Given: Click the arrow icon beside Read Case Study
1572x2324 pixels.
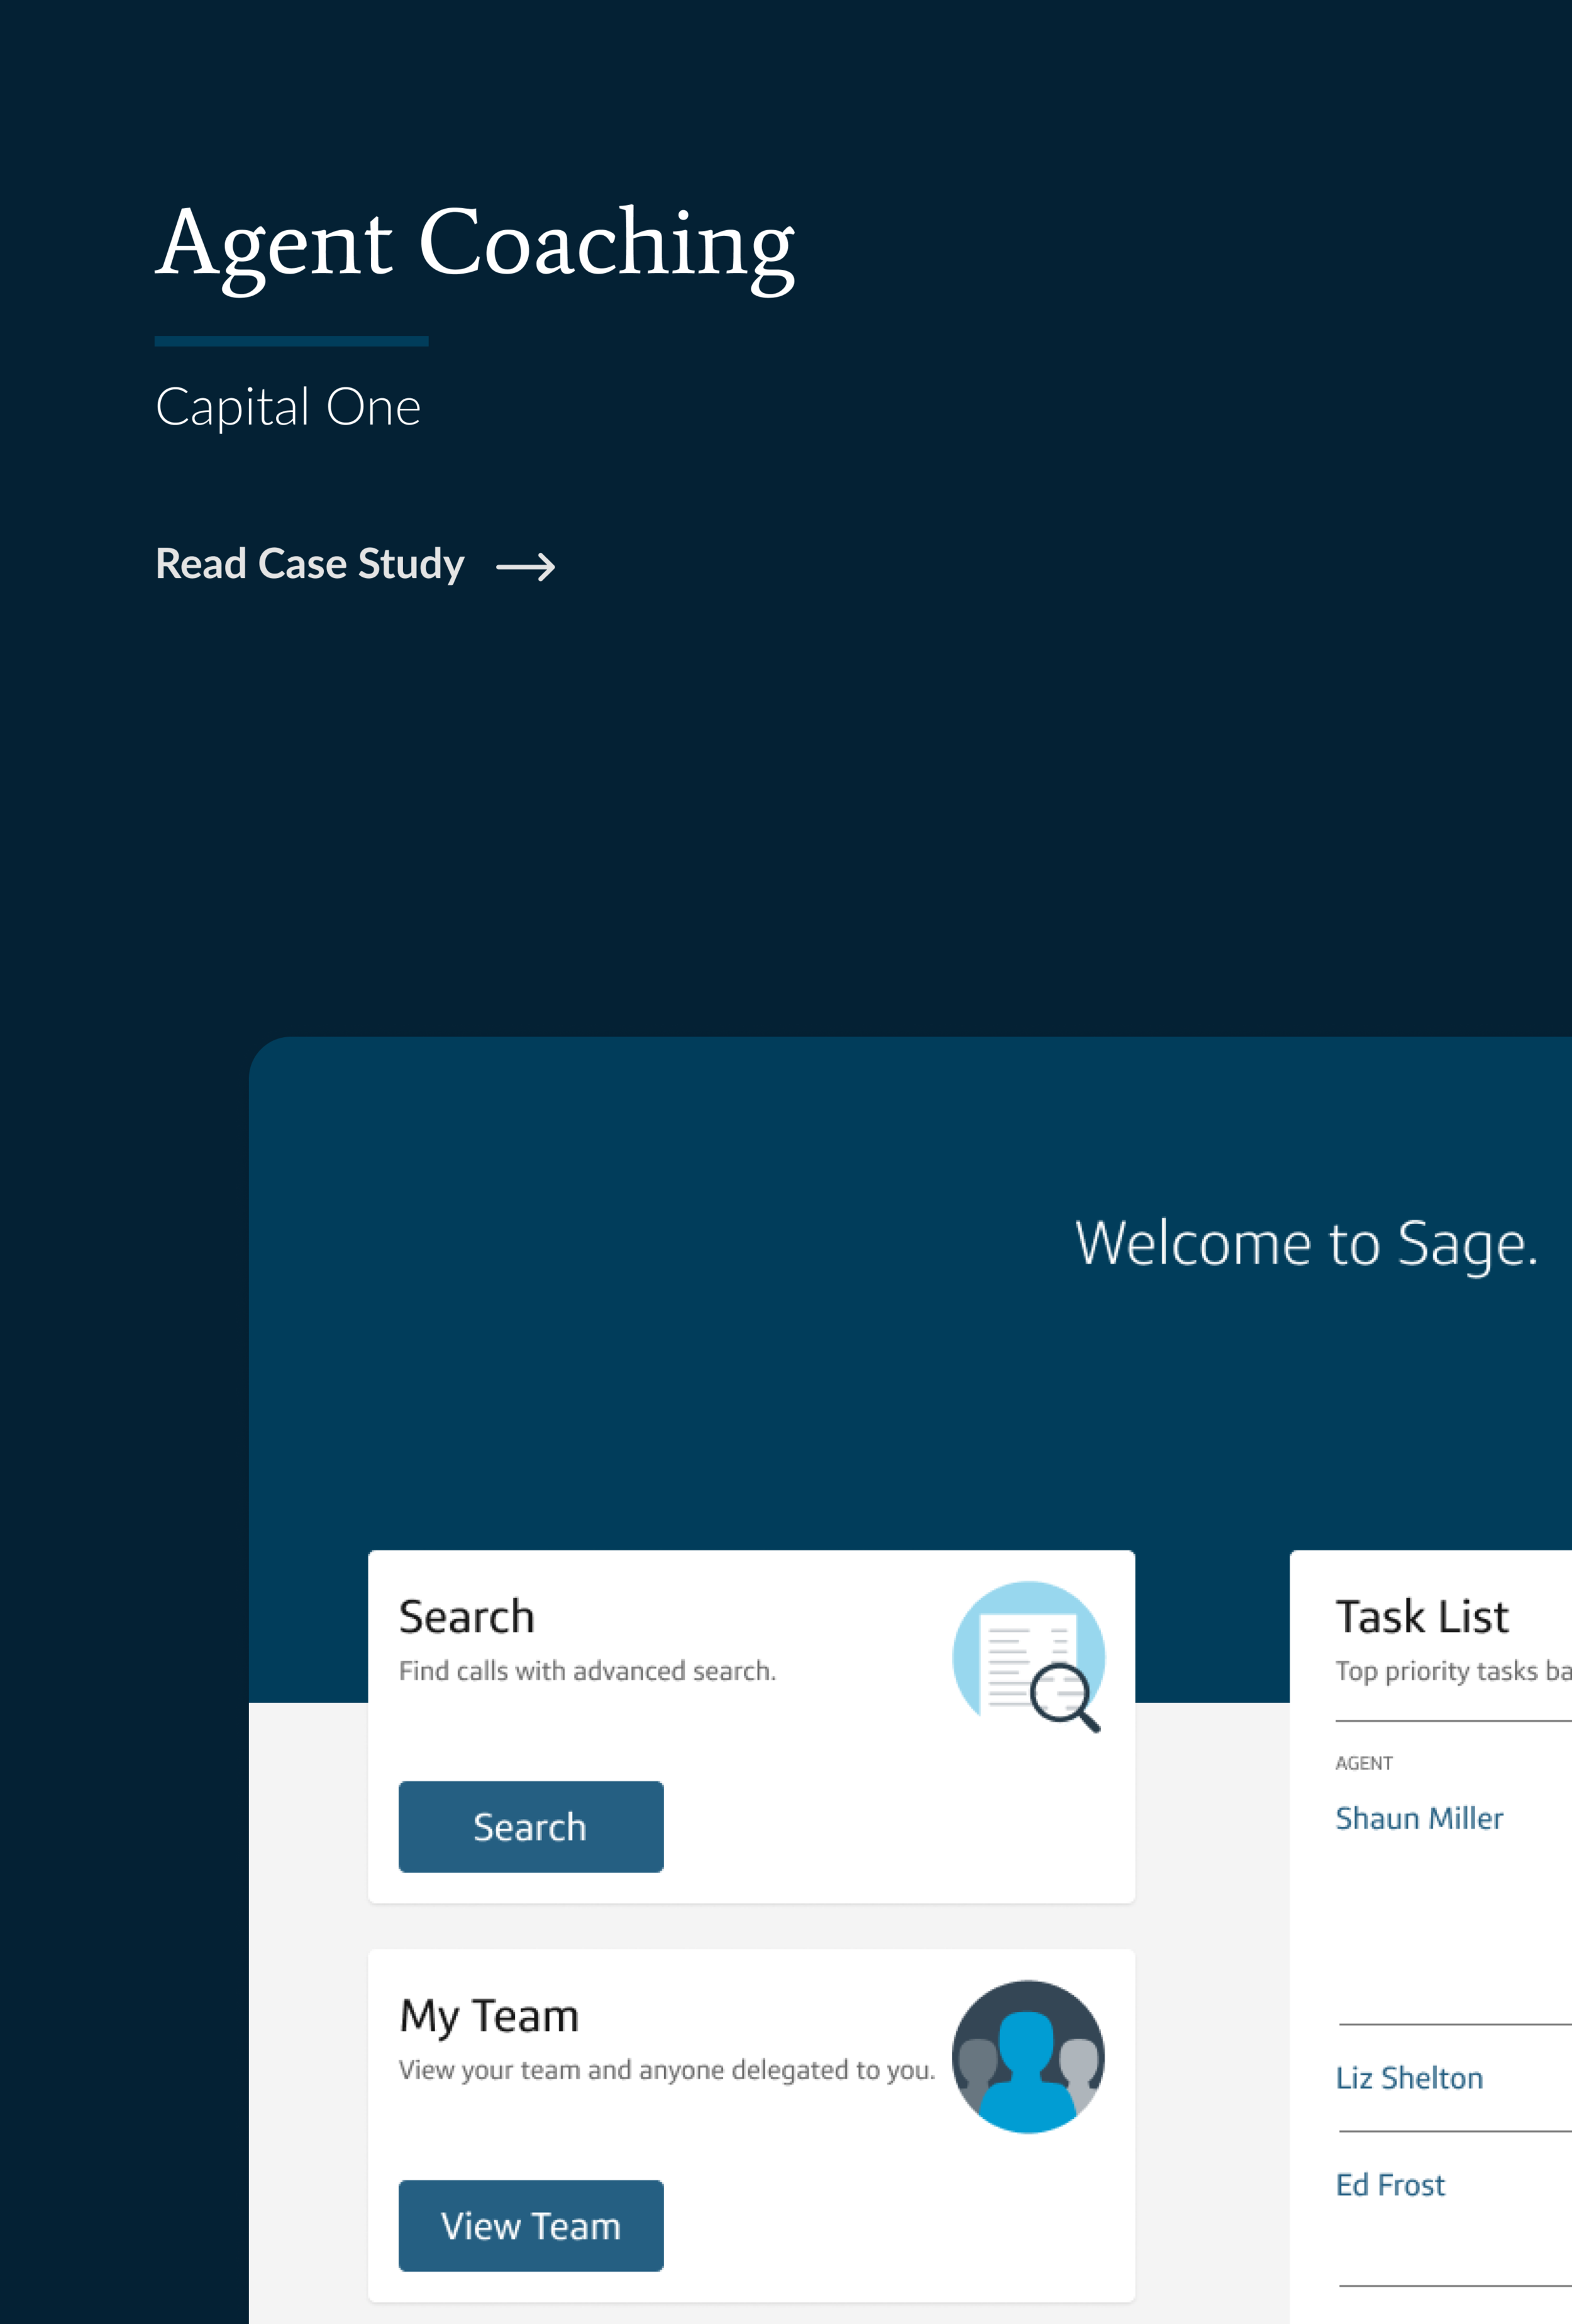Looking at the screenshot, I should pos(526,567).
